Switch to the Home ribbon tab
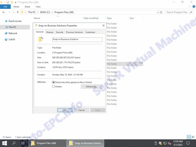Image resolution: width=196 pixels, height=147 pixels. 16,7
